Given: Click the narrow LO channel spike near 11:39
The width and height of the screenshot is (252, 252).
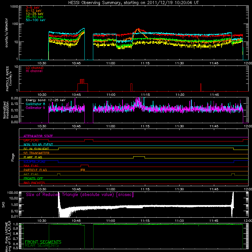Looking at the screenshot, I should (201, 87).
